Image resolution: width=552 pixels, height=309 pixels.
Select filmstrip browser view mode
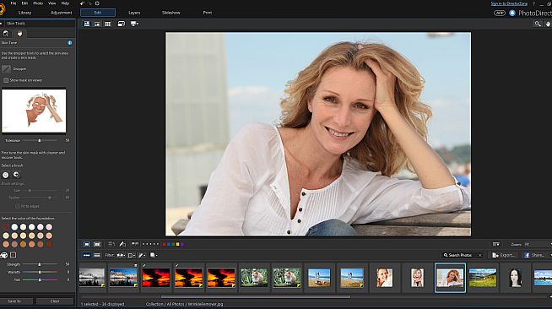tap(87, 255)
